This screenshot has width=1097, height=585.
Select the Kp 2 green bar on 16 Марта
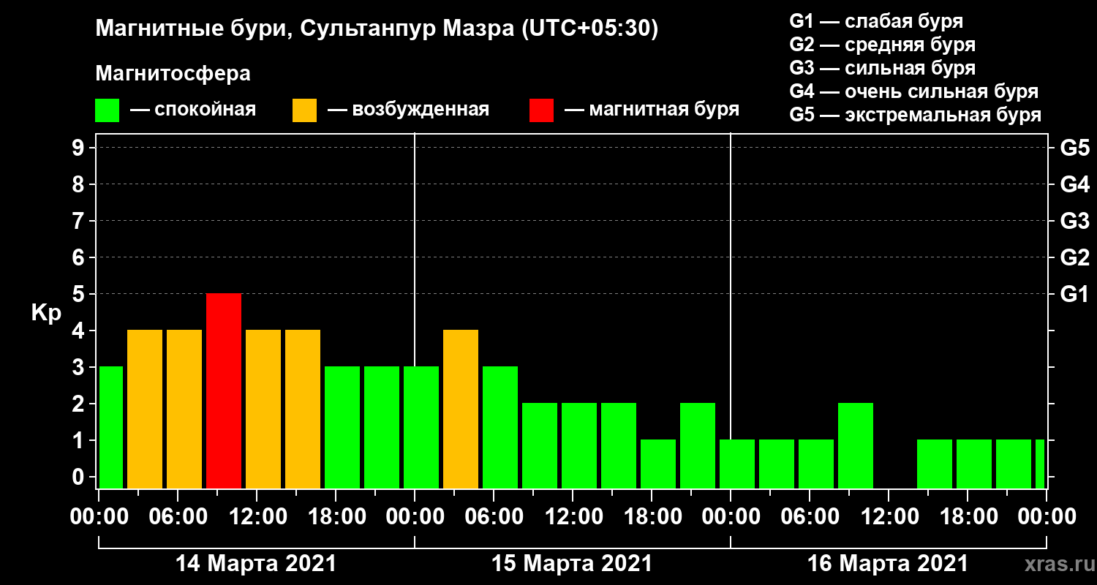click(856, 445)
